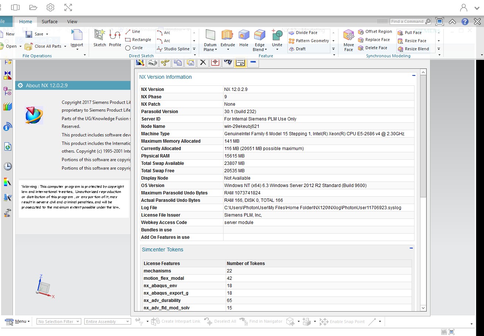This screenshot has width=484, height=336.
Task: Click the save-as icon in Information window
Action: pyautogui.click(x=140, y=62)
